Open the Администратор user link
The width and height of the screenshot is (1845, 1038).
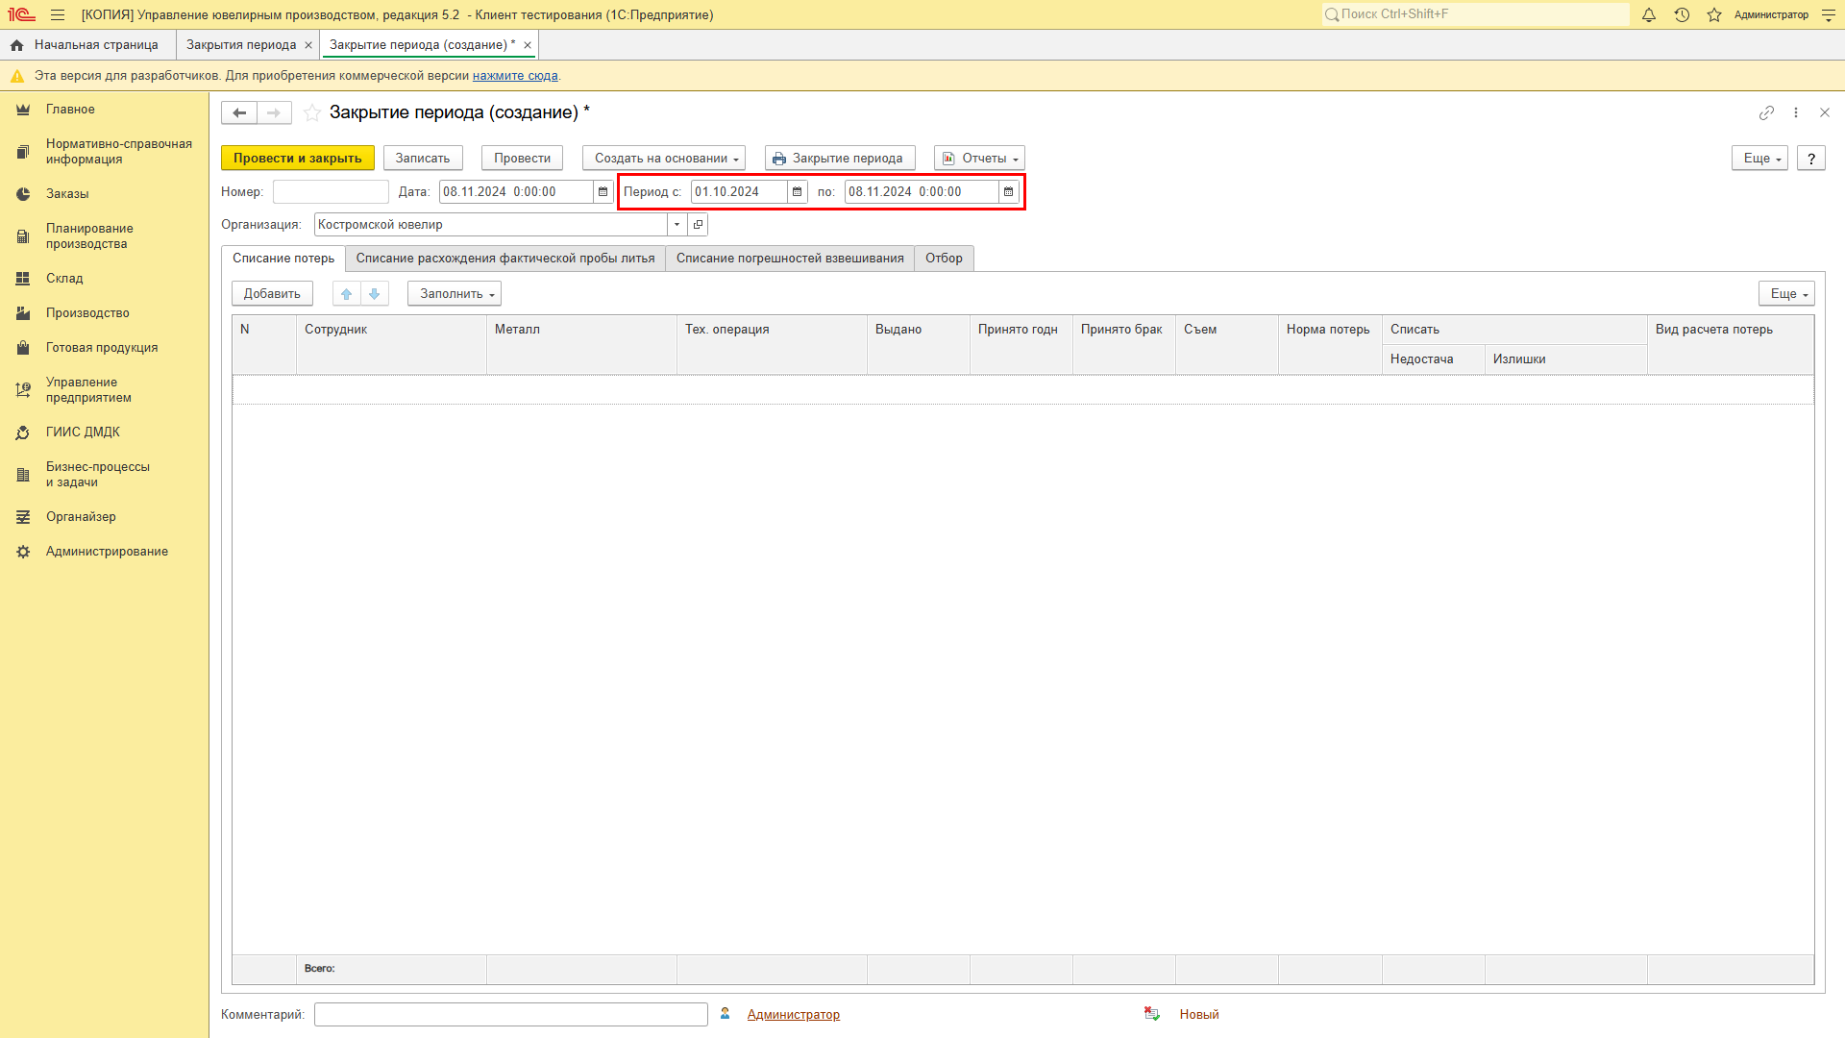[x=794, y=1014]
